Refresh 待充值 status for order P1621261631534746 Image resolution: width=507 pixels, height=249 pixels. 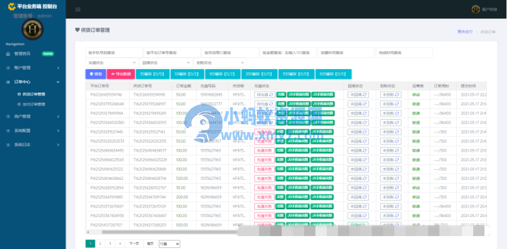(x=271, y=95)
